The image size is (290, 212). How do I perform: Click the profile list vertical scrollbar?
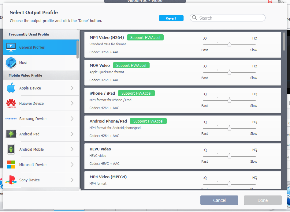[x=284, y=41]
